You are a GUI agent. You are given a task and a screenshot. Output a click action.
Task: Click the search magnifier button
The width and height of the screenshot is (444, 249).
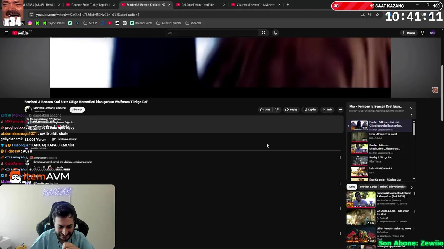(x=263, y=33)
